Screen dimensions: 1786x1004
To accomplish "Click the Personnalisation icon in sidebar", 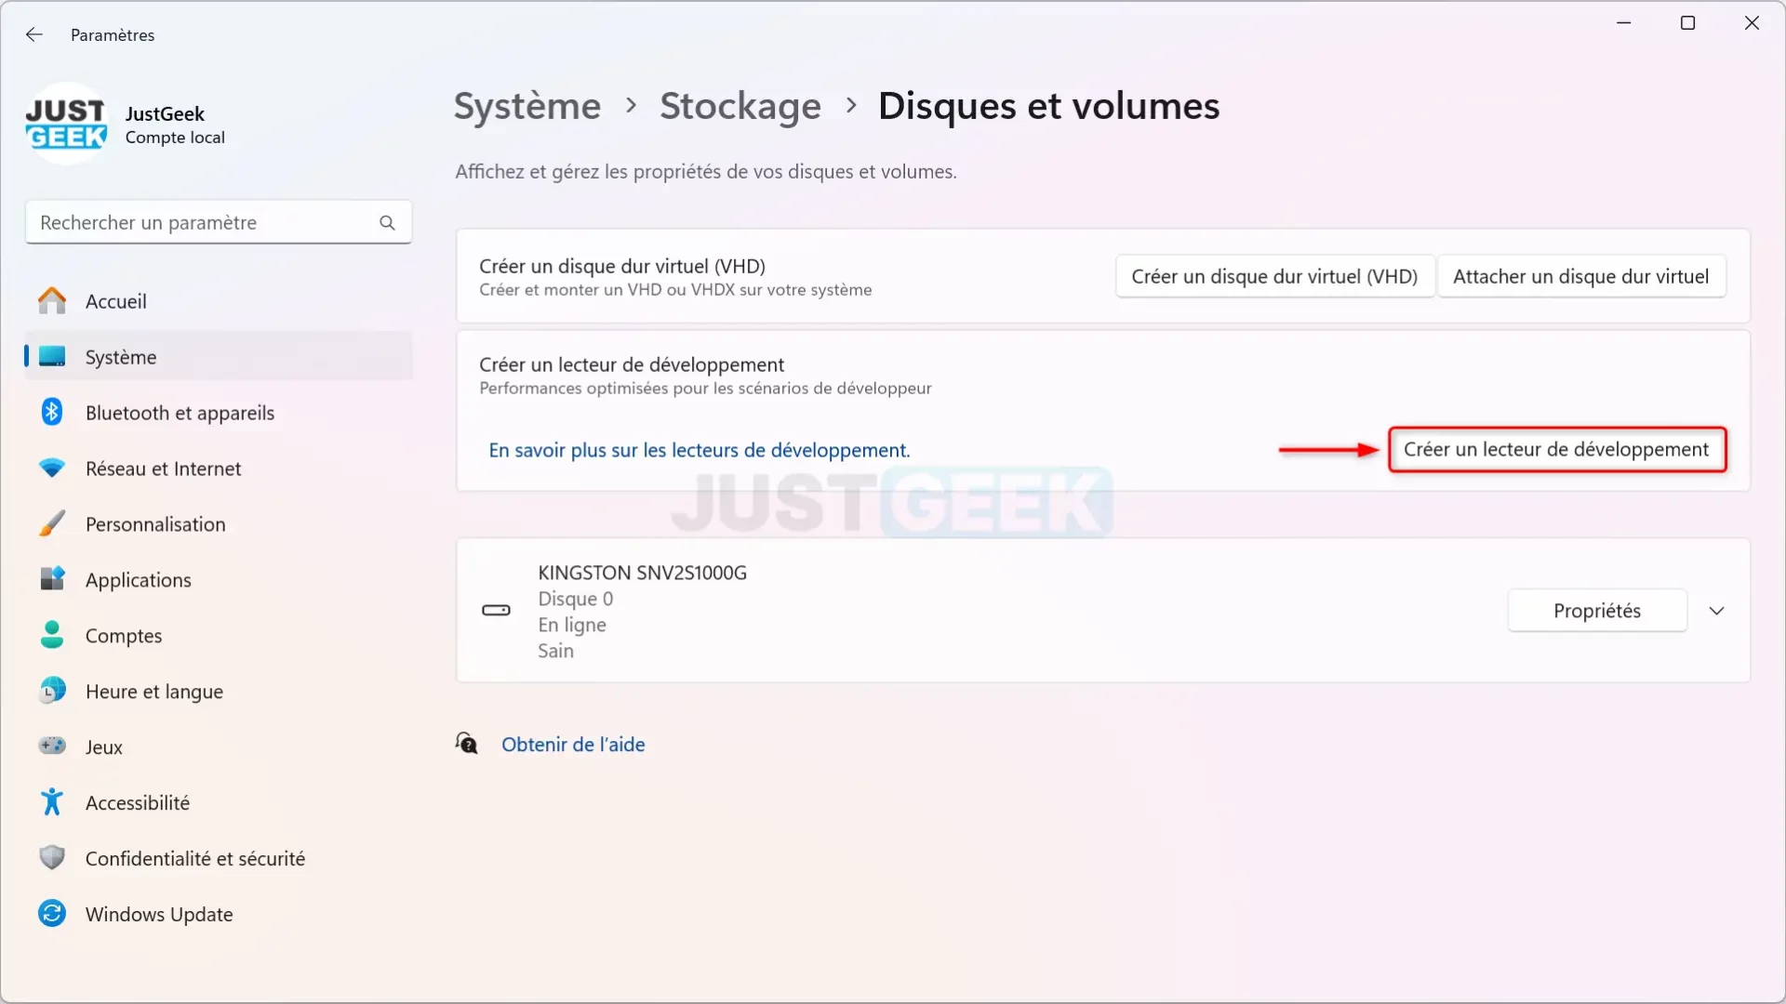I will [x=49, y=523].
